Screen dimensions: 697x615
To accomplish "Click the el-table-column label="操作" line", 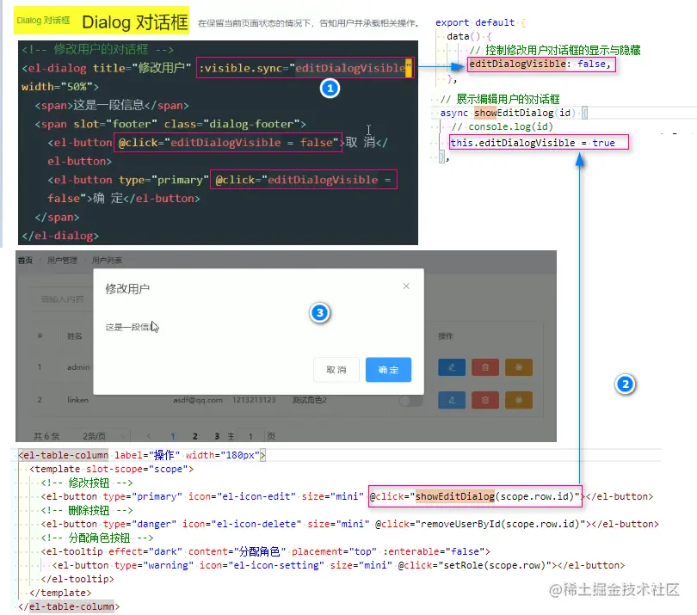I will (142, 456).
